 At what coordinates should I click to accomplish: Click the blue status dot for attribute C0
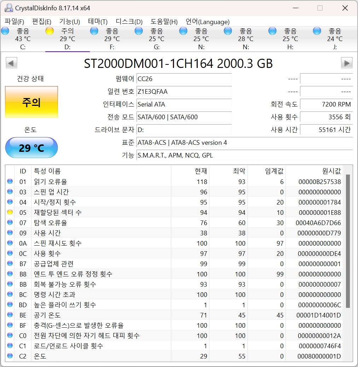(x=10, y=335)
